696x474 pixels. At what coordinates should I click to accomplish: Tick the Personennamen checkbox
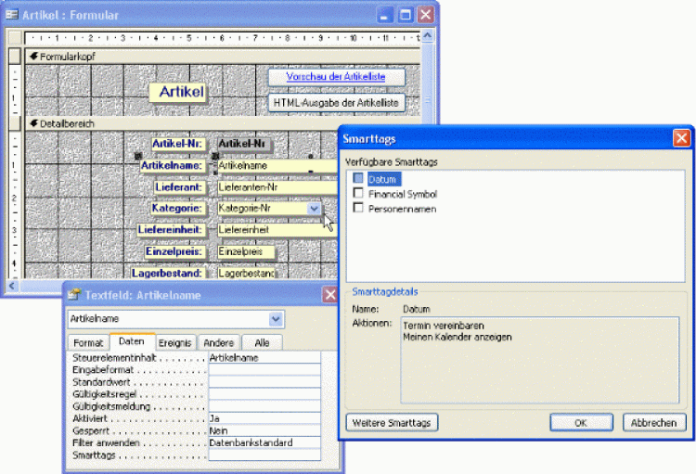358,208
